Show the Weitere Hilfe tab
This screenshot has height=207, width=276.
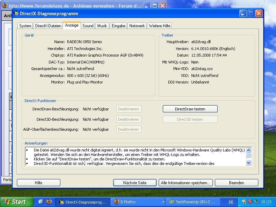(x=159, y=26)
